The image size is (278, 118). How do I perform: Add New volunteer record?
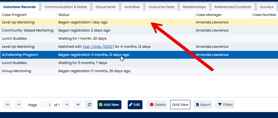[x=110, y=105]
